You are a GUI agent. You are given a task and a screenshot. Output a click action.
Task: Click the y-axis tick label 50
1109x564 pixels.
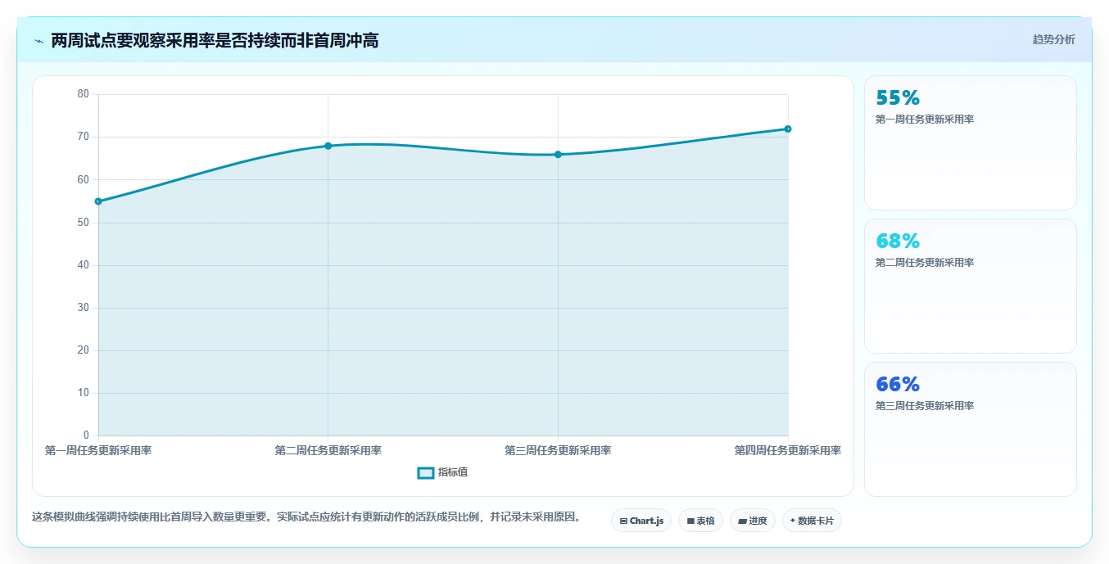tap(84, 223)
